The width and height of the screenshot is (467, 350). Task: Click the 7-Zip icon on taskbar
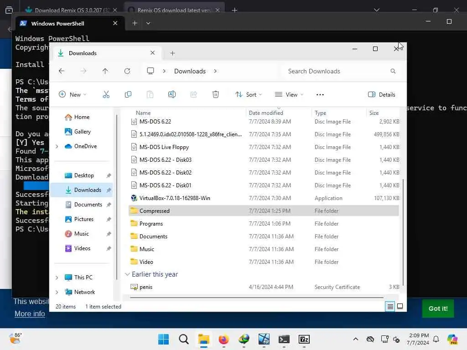pyautogui.click(x=304, y=339)
